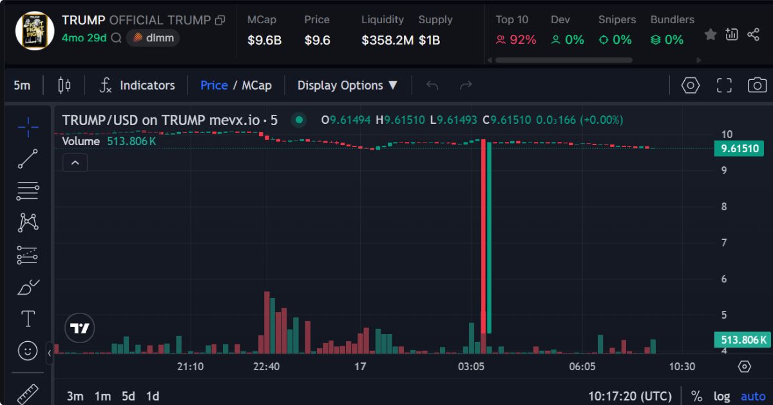Click the Bundlers 0% stat
Screen dimensions: 773x405
673,30
